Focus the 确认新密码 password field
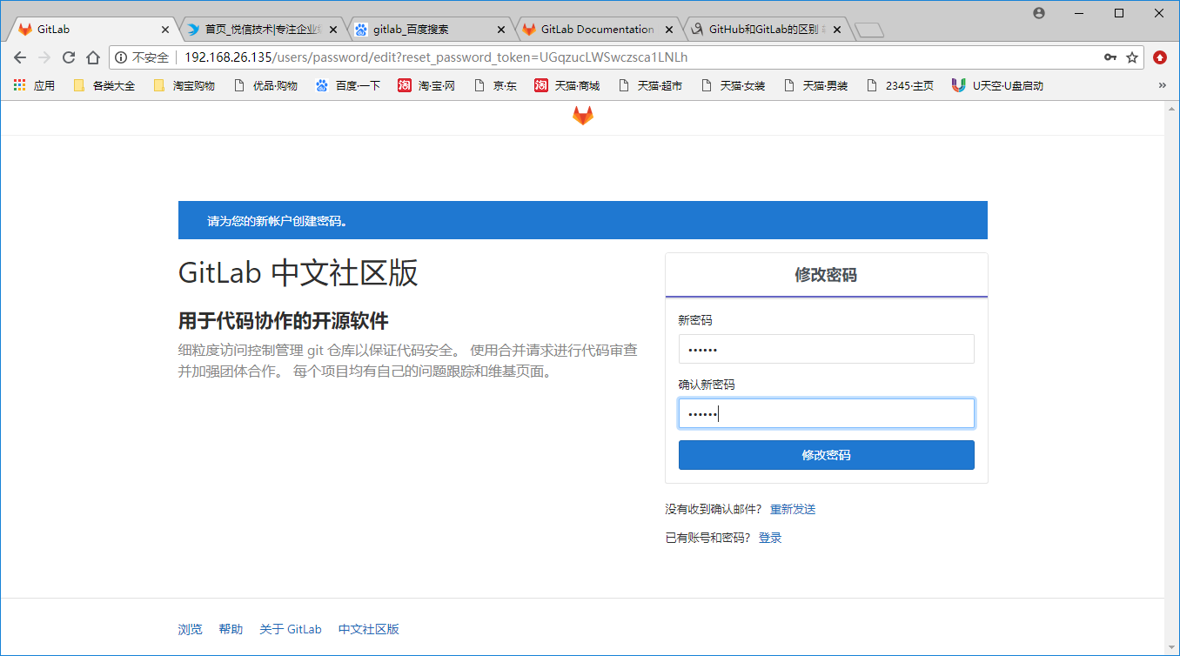The height and width of the screenshot is (656, 1180). 826,413
